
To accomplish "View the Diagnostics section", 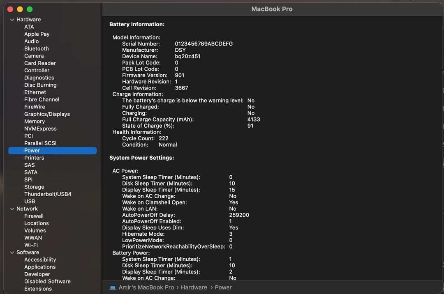I will tap(39, 78).
